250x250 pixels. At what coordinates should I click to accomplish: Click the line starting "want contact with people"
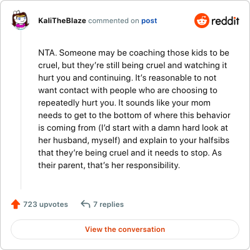(x=127, y=91)
